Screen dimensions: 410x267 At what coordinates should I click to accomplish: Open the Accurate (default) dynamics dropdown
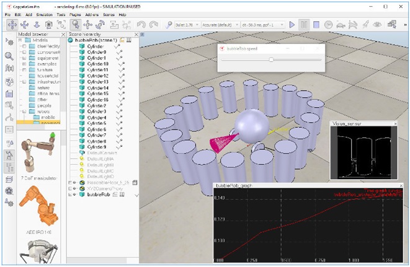point(220,25)
